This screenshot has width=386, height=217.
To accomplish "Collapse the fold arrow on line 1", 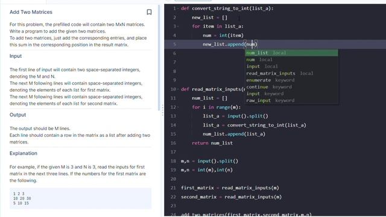I will [178, 8].
